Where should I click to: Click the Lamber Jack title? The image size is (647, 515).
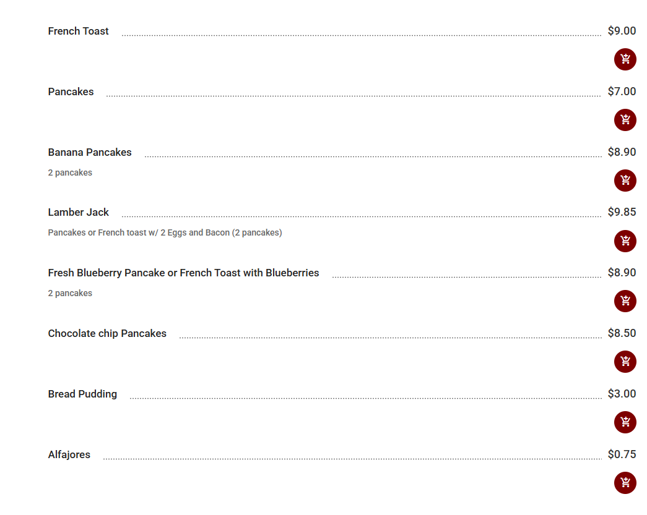(x=79, y=212)
